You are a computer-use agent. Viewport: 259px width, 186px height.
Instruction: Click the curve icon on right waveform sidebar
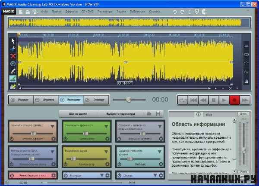click(x=246, y=72)
